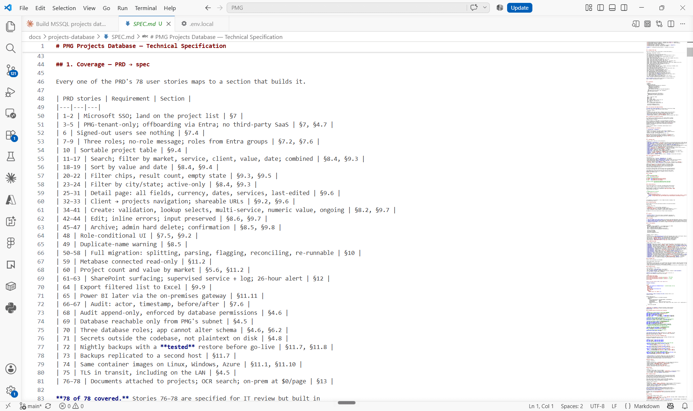Open the Explorer view in activity bar

11,27
